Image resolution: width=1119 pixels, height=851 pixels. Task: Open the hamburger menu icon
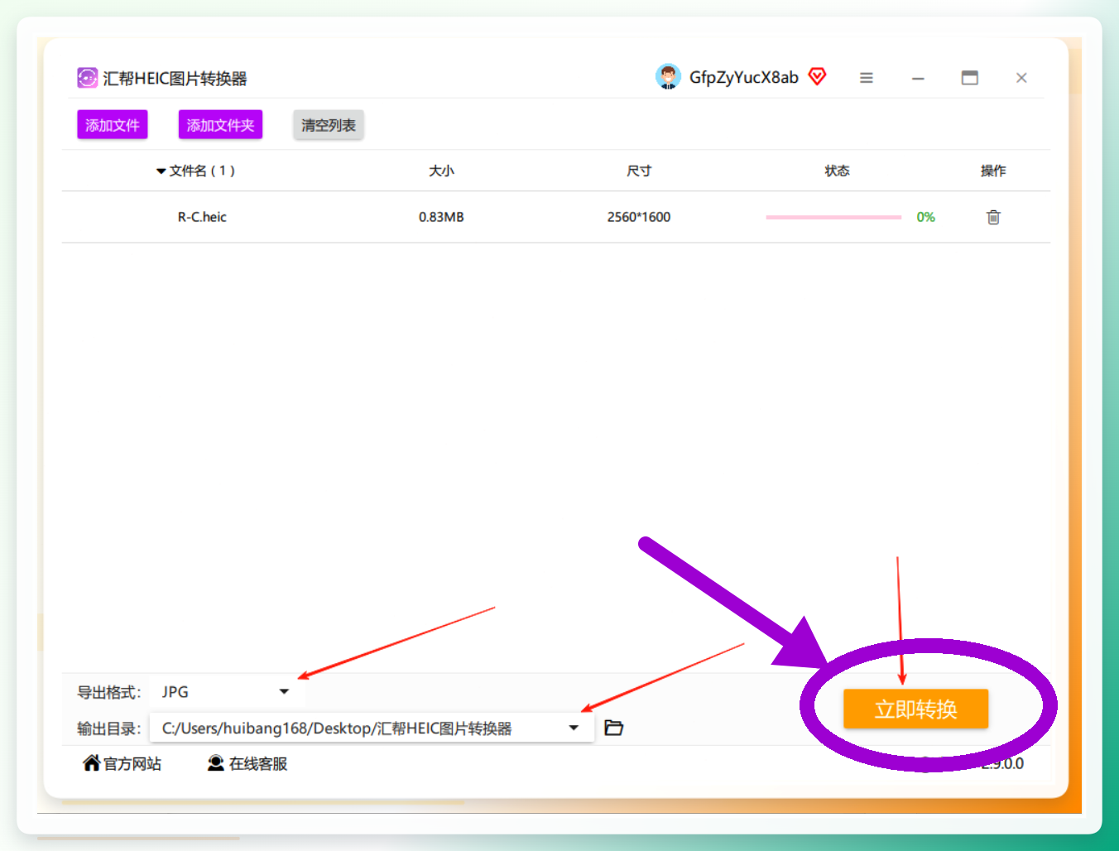[867, 78]
